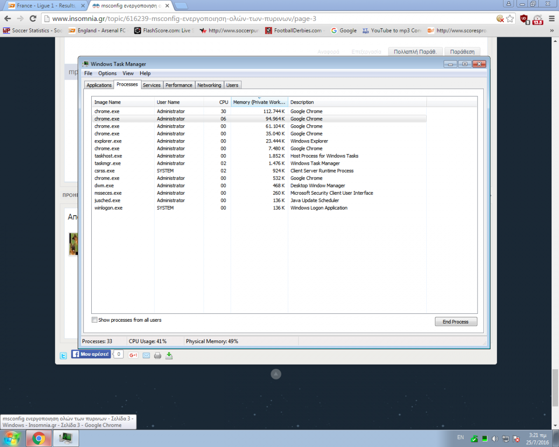Screen dimensions: 559x447
Task: Enable Show processes from all users checkbox
Action: pyautogui.click(x=95, y=320)
